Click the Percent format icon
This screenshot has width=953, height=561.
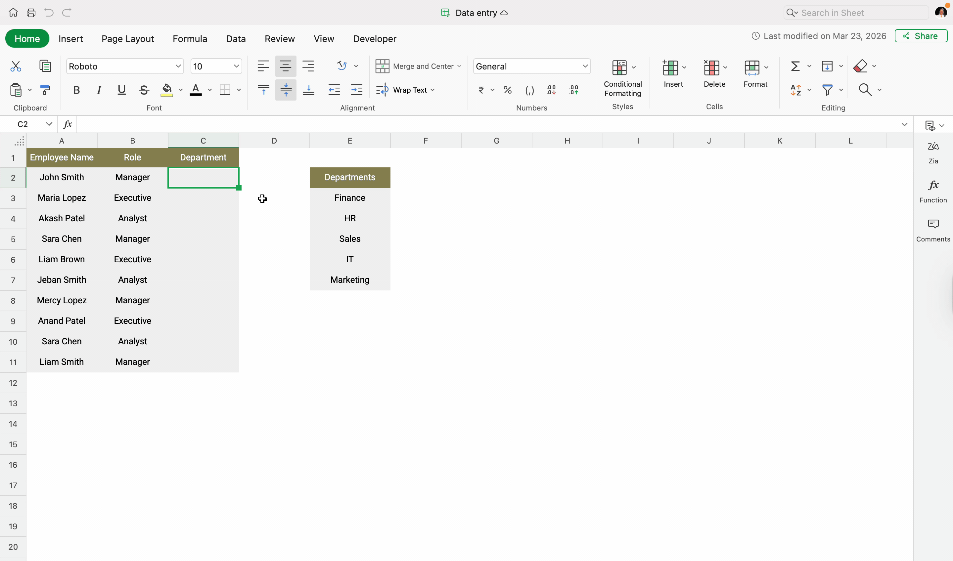(508, 90)
